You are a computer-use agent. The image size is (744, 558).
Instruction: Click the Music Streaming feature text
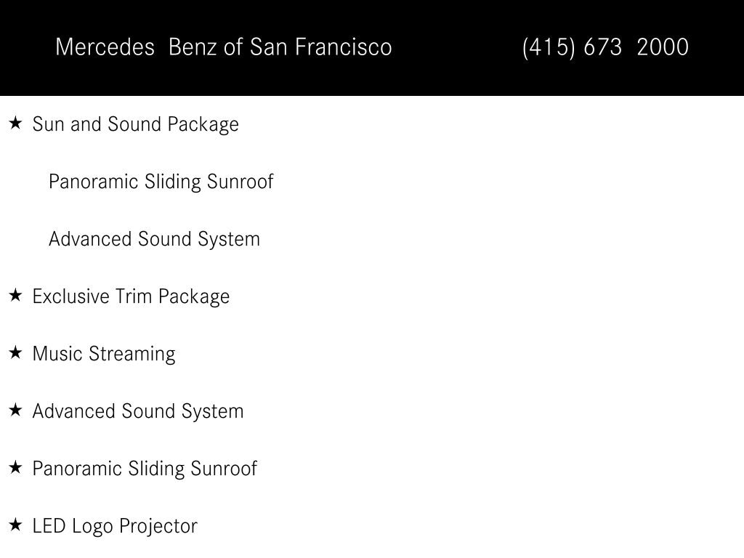pos(104,355)
